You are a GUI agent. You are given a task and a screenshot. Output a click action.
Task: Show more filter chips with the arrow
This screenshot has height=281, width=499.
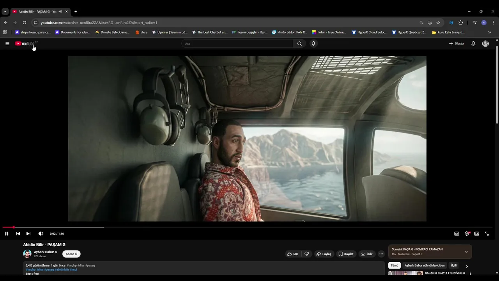tap(467, 267)
